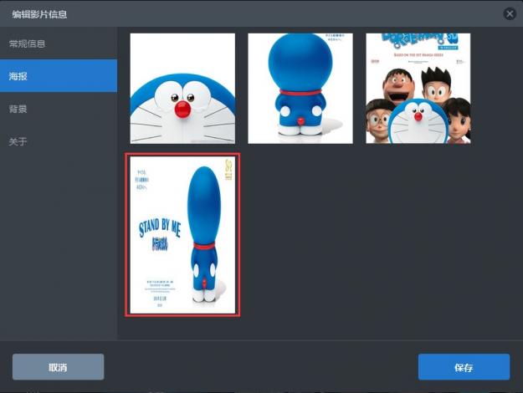Select the red-bordered Stand By Me poster
Screen dimensions: 523x393
182,235
